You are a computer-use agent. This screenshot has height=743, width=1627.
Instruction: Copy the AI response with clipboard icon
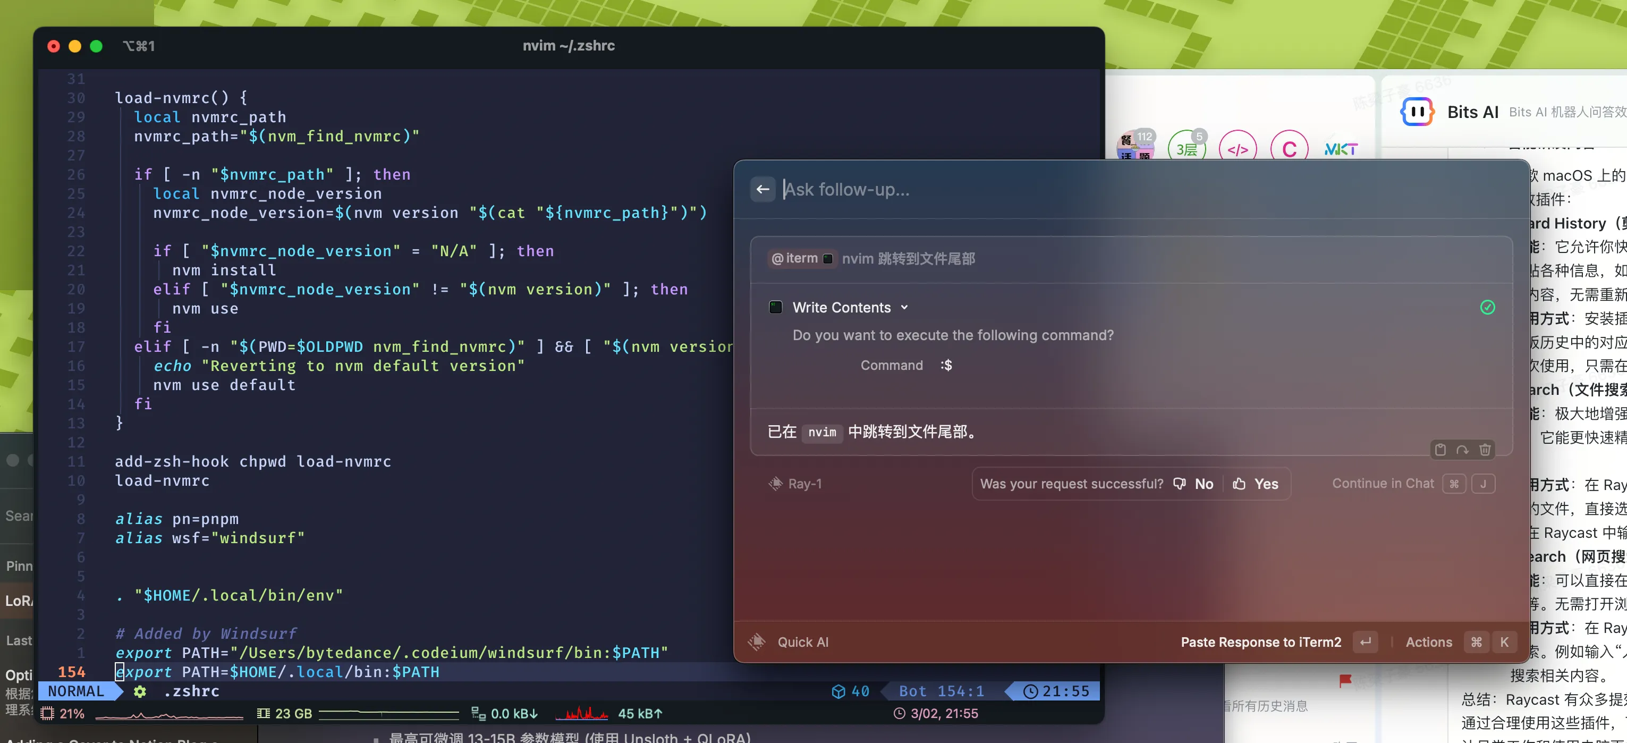click(1440, 449)
